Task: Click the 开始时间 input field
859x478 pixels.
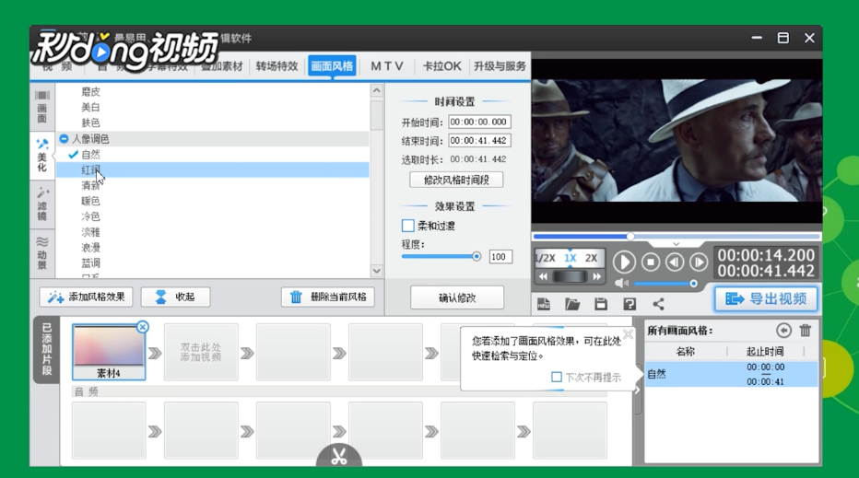Action: click(x=479, y=122)
